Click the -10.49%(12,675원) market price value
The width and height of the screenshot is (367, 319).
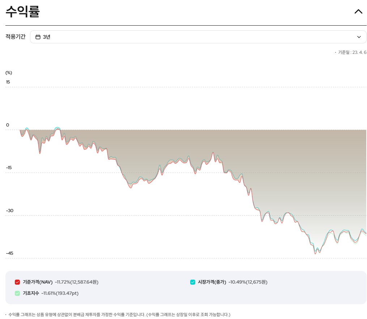coord(248,282)
